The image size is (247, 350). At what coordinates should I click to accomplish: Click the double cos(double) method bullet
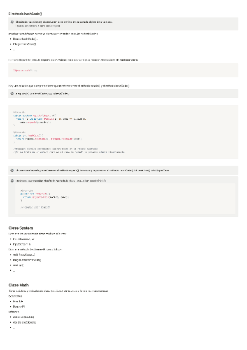pyautogui.click(x=25, y=322)
